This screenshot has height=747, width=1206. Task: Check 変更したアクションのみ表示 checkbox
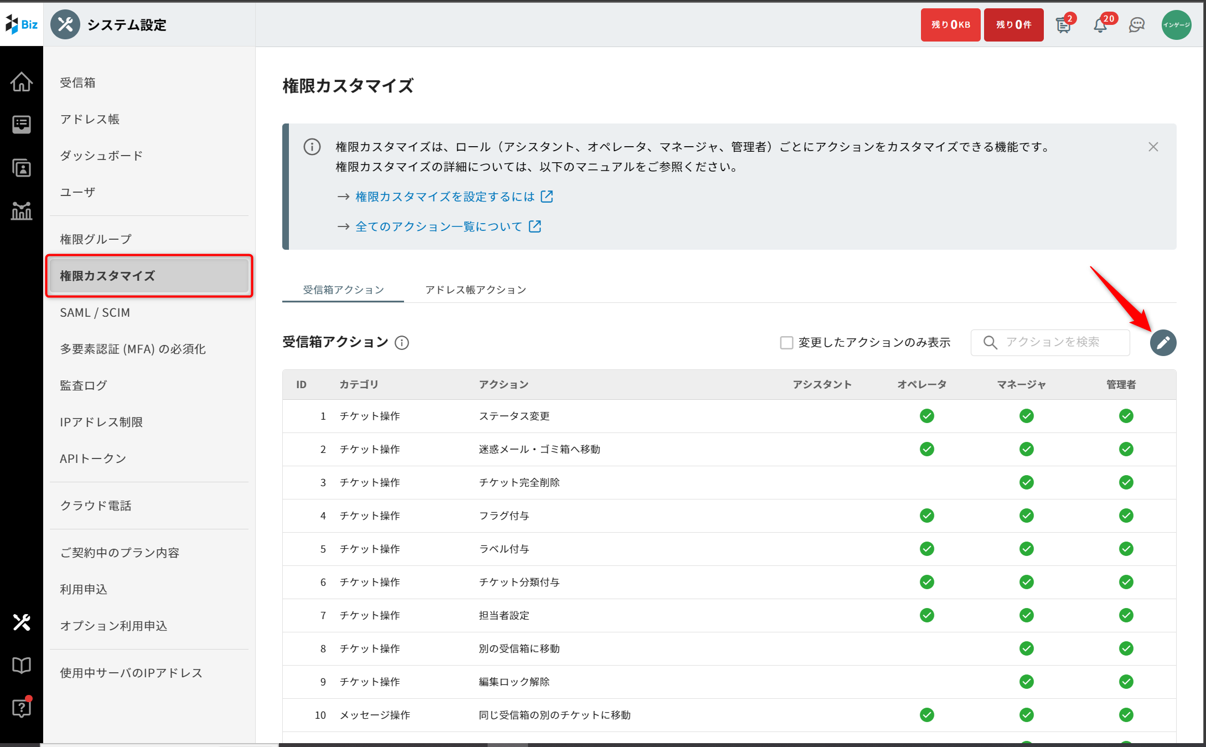coord(786,343)
